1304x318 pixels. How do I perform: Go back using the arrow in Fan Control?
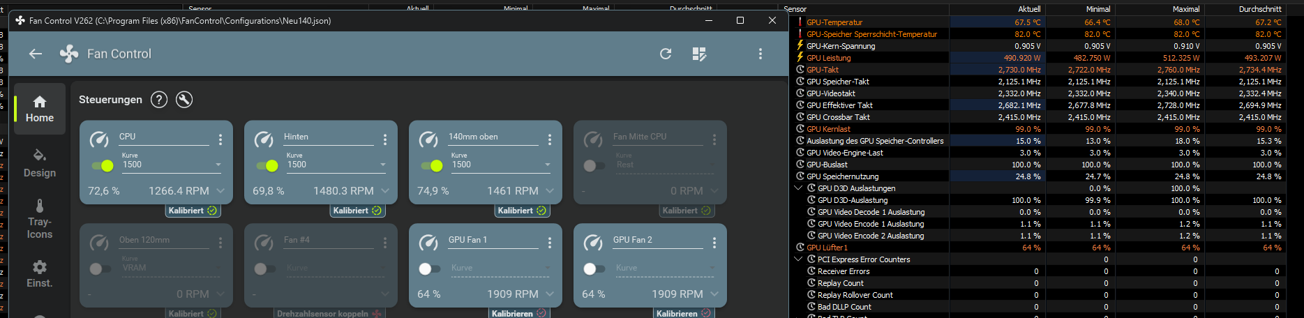(x=36, y=54)
